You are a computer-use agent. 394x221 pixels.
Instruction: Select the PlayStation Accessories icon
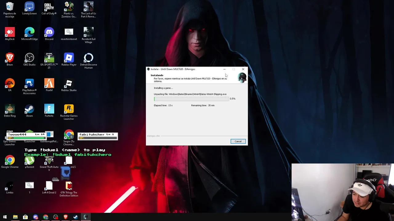[x=30, y=87]
